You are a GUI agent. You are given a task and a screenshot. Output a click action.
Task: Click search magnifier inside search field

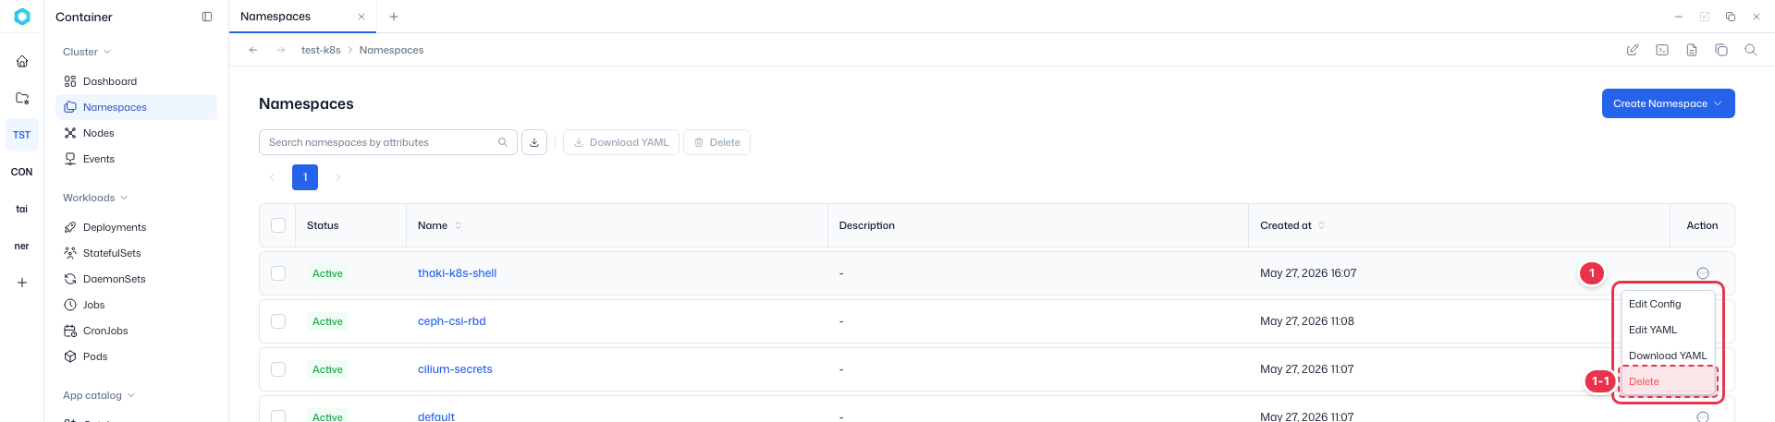click(503, 142)
